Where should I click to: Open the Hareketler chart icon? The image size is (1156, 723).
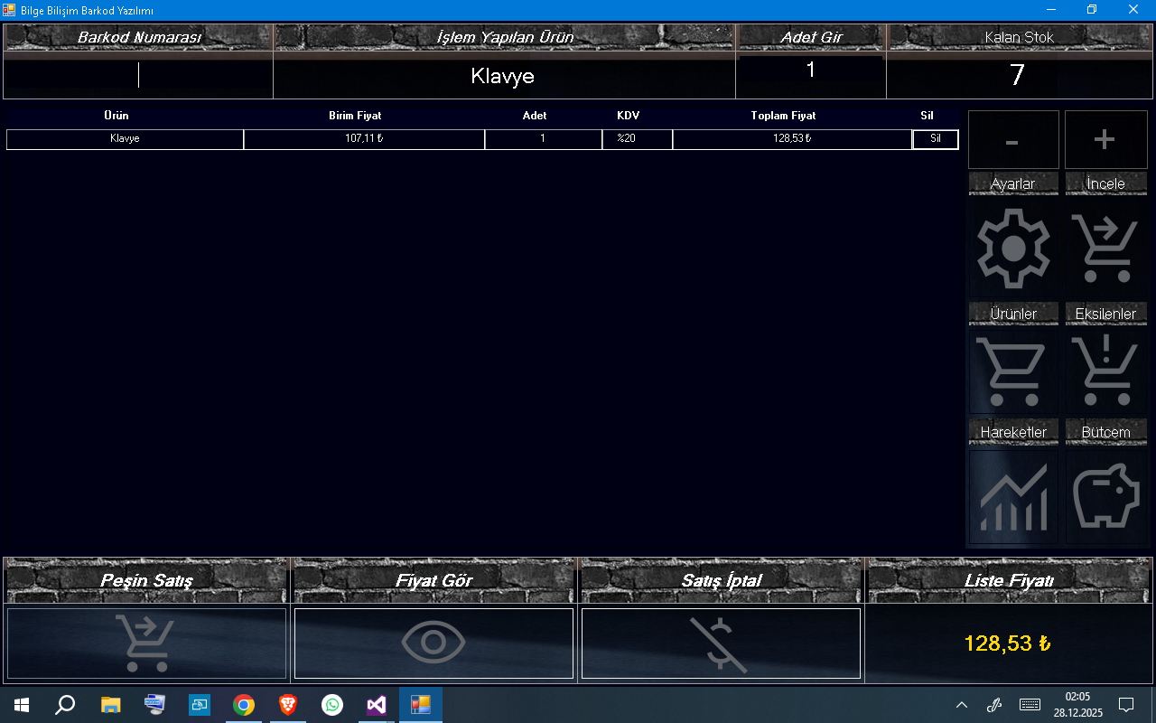(x=1013, y=497)
